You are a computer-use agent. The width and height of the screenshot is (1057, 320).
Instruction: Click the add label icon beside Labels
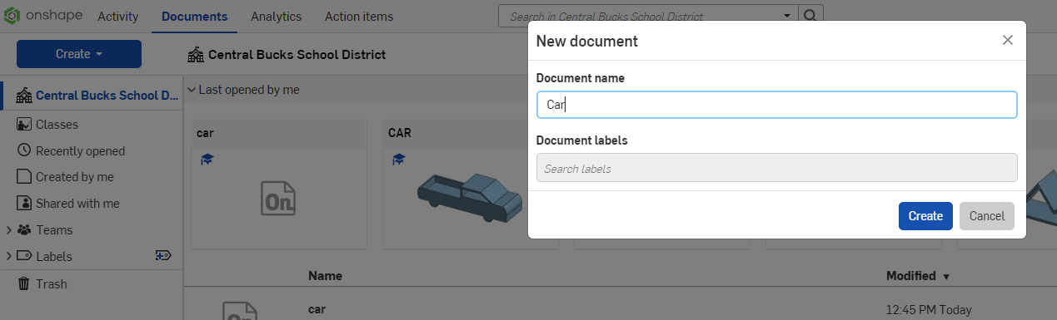[x=163, y=256]
